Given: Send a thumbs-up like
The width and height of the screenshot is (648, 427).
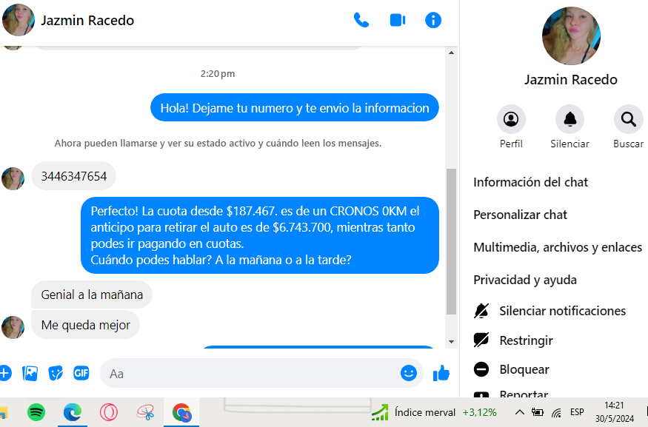Looking at the screenshot, I should [441, 373].
